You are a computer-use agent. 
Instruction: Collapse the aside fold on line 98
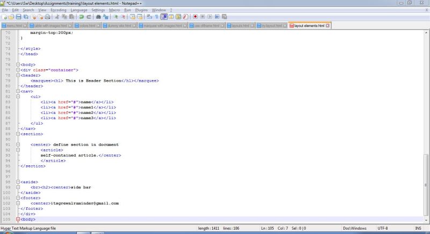click(18, 182)
